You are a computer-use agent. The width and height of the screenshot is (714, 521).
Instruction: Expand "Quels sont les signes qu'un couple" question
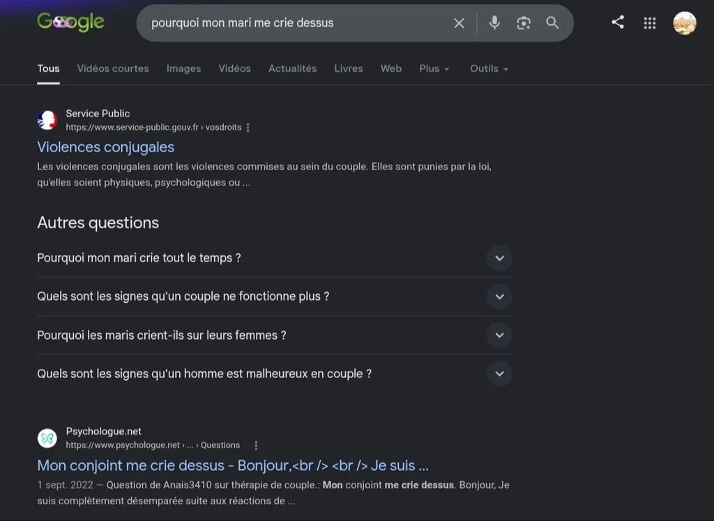tap(275, 296)
